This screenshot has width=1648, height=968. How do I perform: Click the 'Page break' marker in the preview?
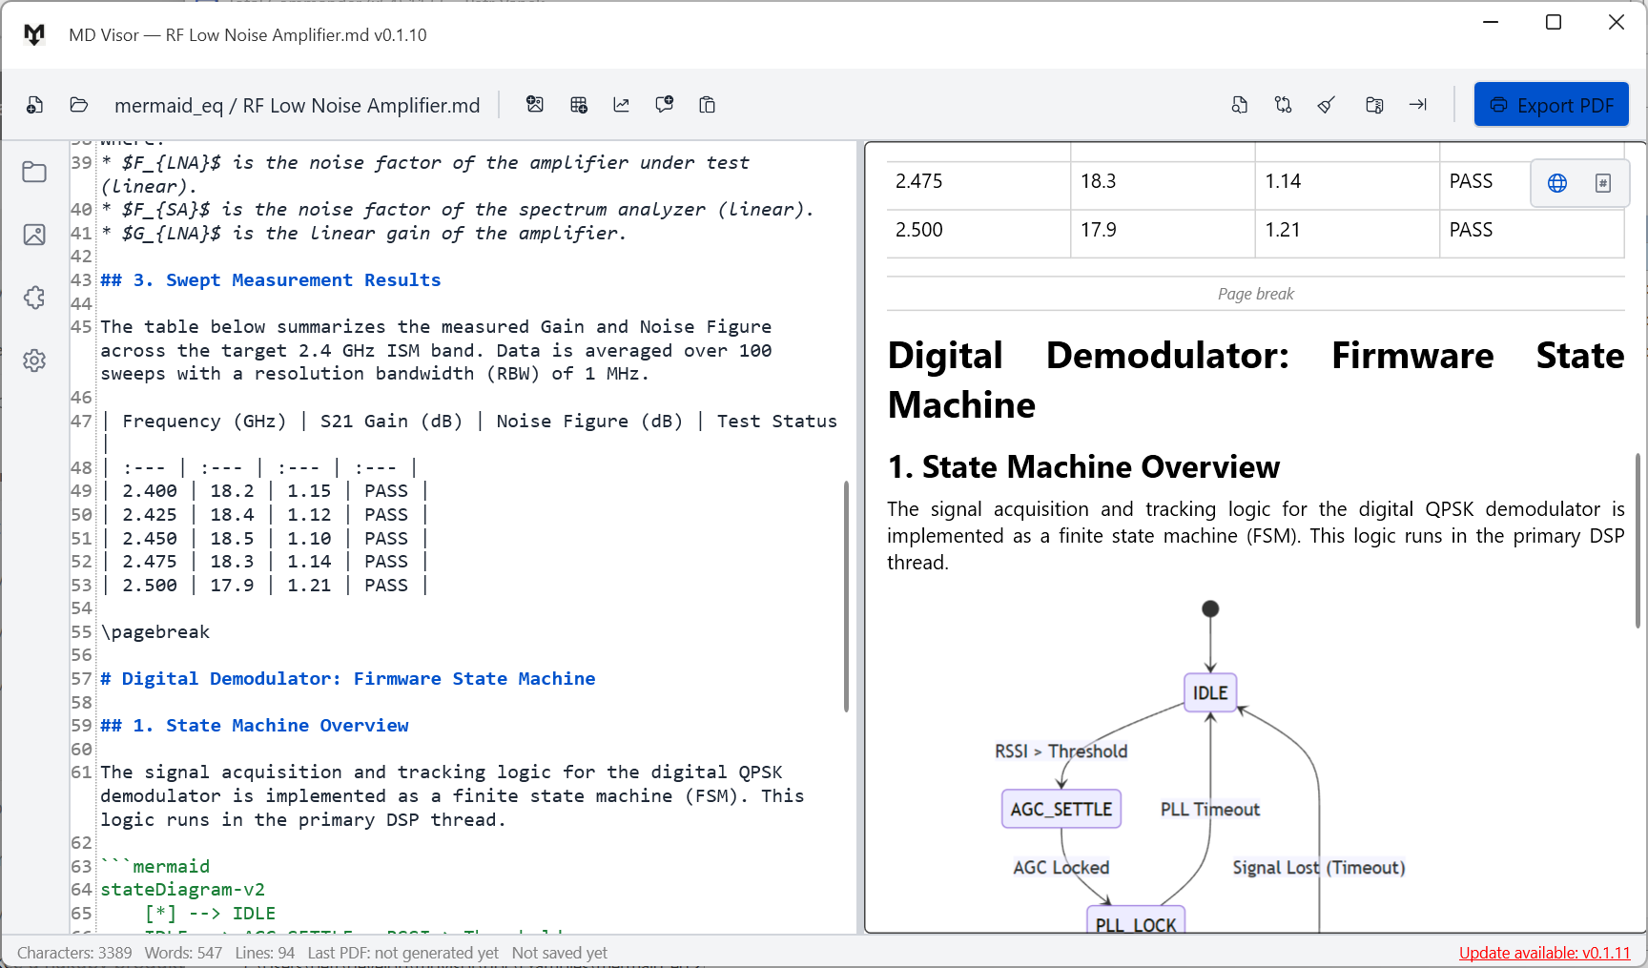tap(1255, 294)
